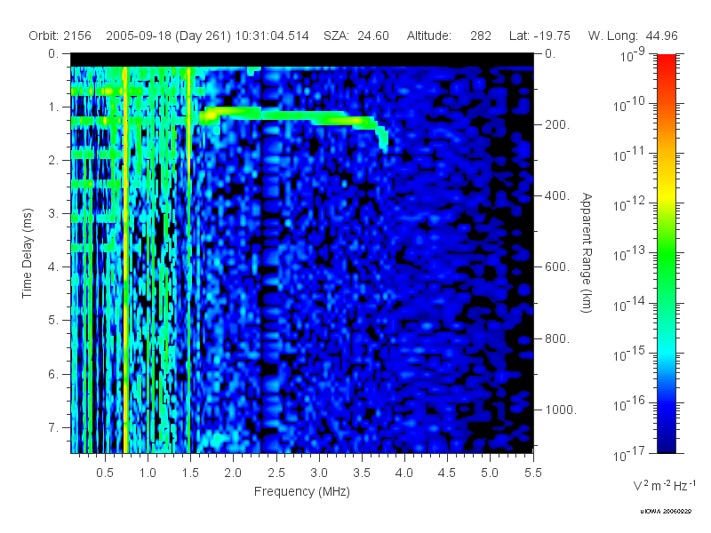
Task: Click the time delay tick label '7.'
Action: point(53,427)
